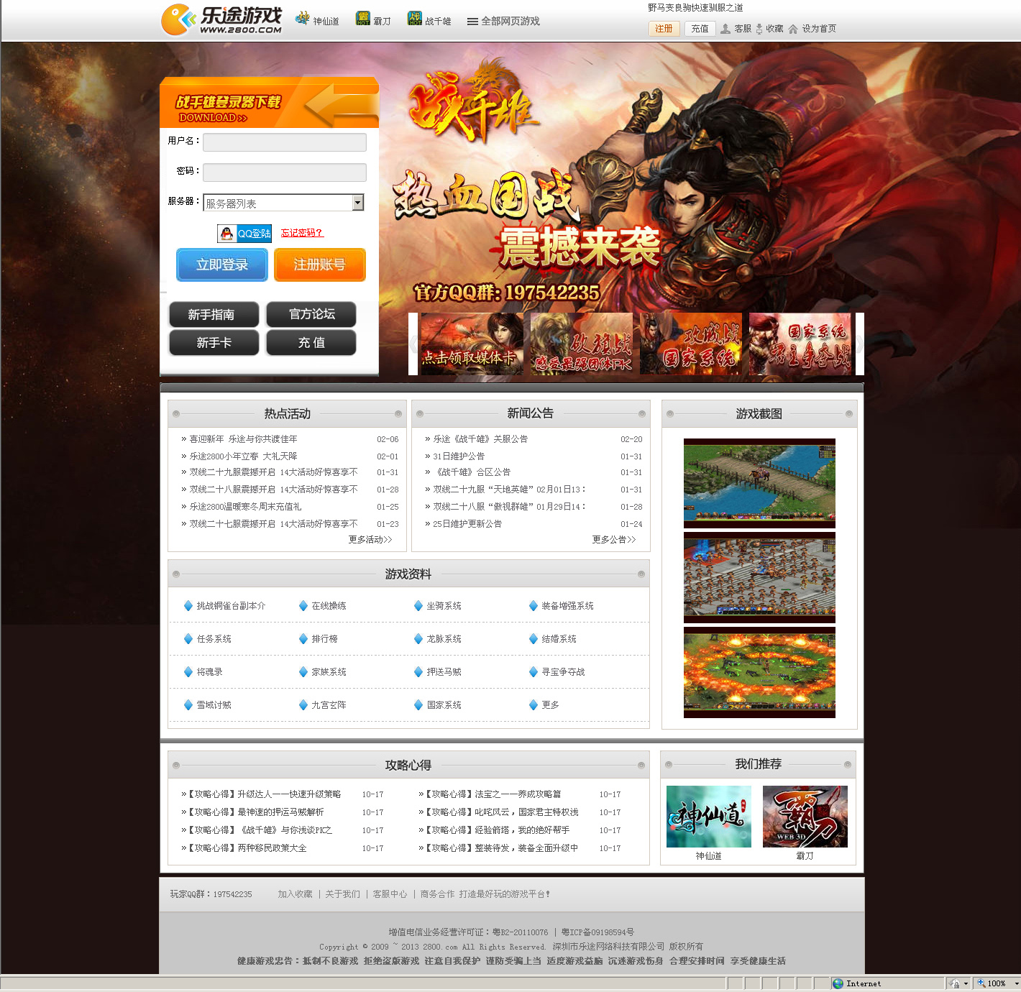Image resolution: width=1021 pixels, height=992 pixels.
Task: Click the blue diamond beside 挑战铜雀台副本介
Action: 188,606
